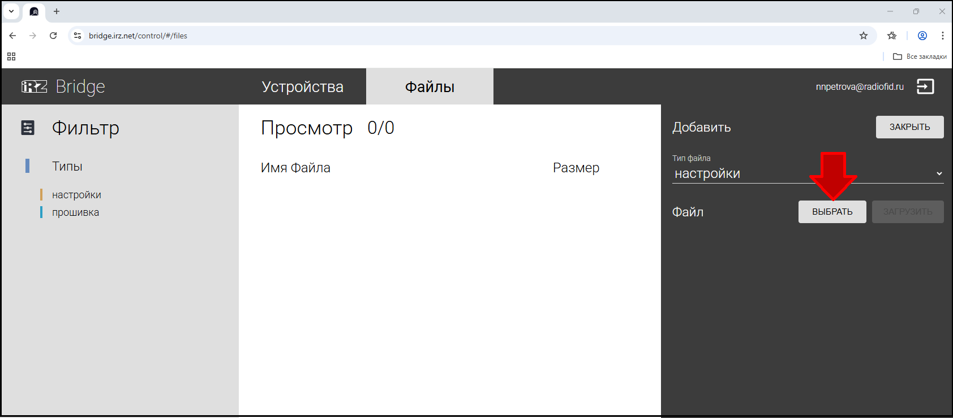The height and width of the screenshot is (418, 953).
Task: Click the browser address bar URL
Action: pos(138,36)
